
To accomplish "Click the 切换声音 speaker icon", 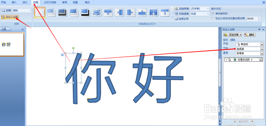I will [x=176, y=9].
